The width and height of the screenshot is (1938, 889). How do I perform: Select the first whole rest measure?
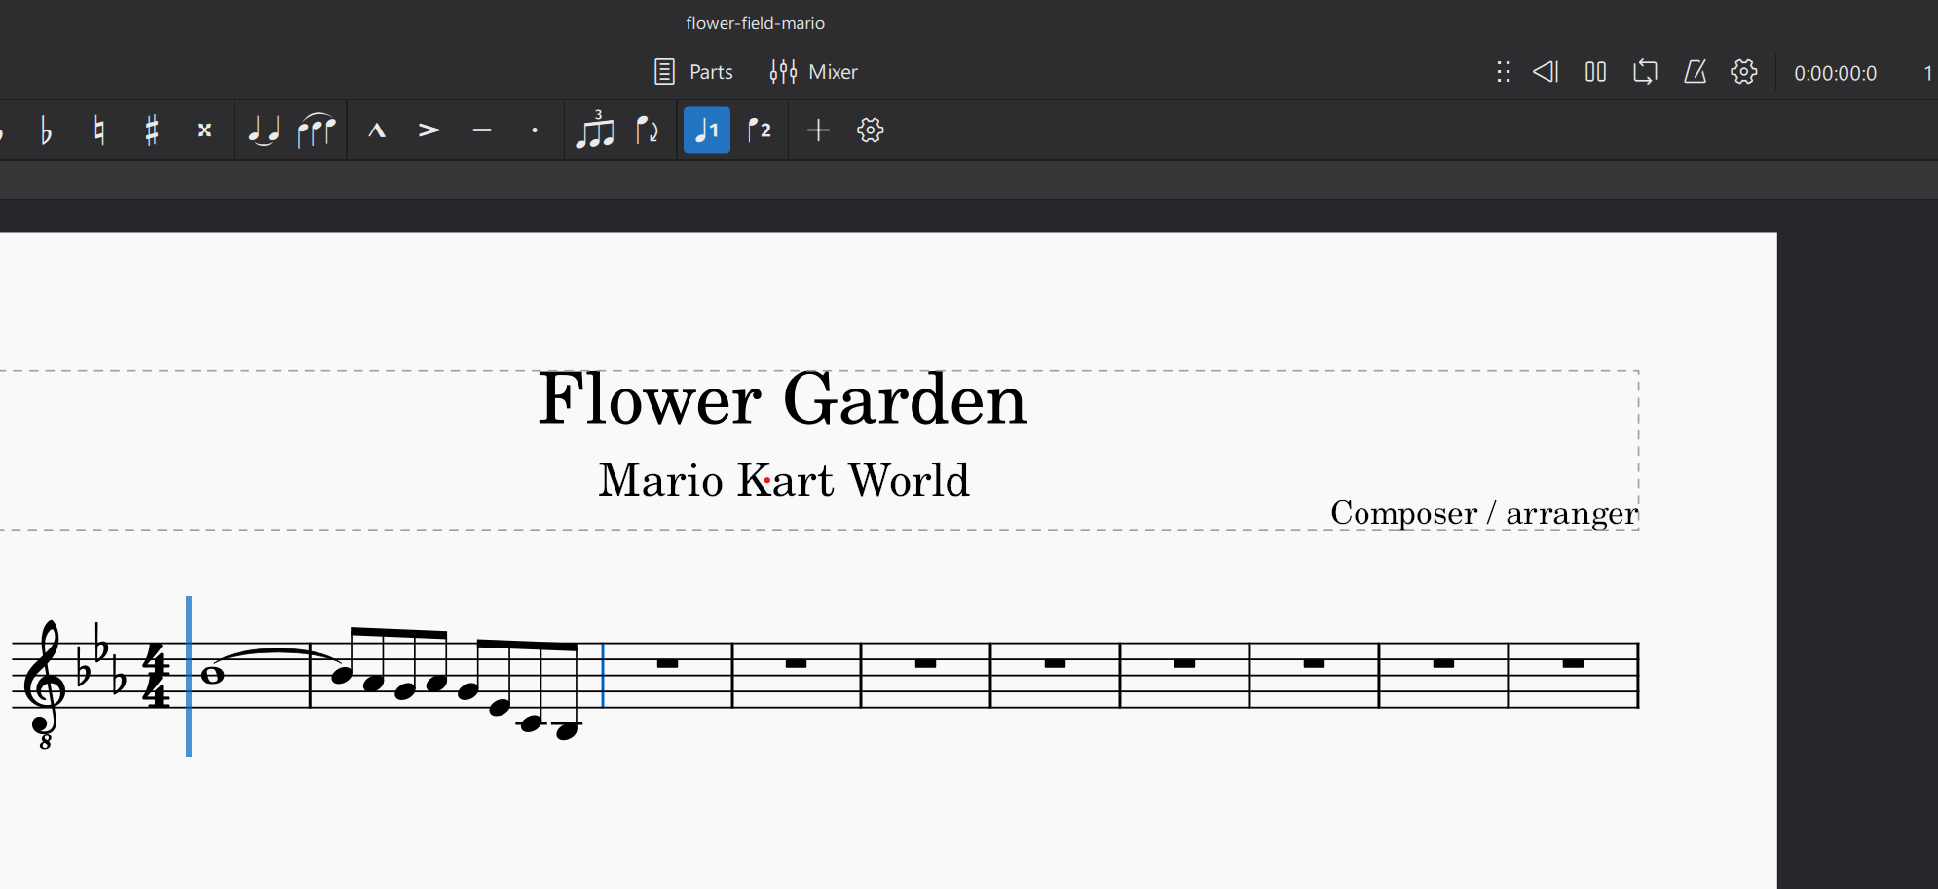pos(667,664)
